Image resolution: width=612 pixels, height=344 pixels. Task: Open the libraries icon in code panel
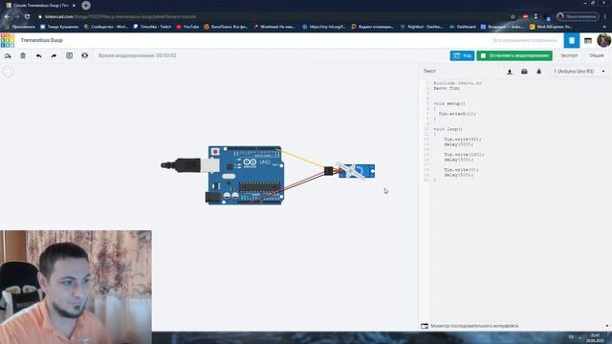pos(524,72)
